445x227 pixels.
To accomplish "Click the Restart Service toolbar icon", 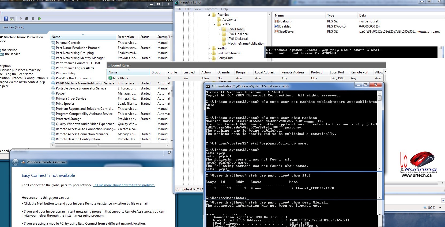I will tap(39, 19).
